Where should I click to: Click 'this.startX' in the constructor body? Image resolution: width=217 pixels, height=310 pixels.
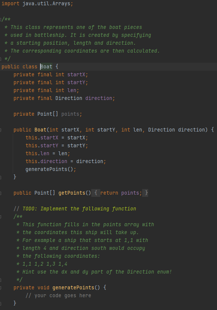point(42,138)
